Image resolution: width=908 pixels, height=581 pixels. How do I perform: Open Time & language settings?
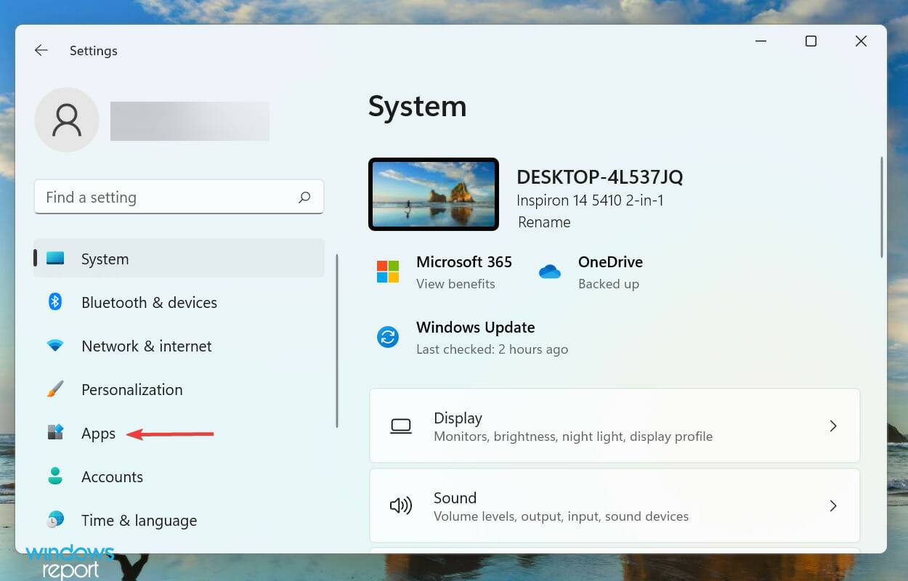138,520
